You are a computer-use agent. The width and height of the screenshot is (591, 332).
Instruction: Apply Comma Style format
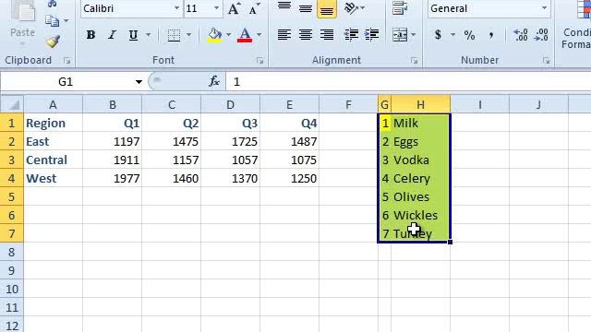(490, 35)
